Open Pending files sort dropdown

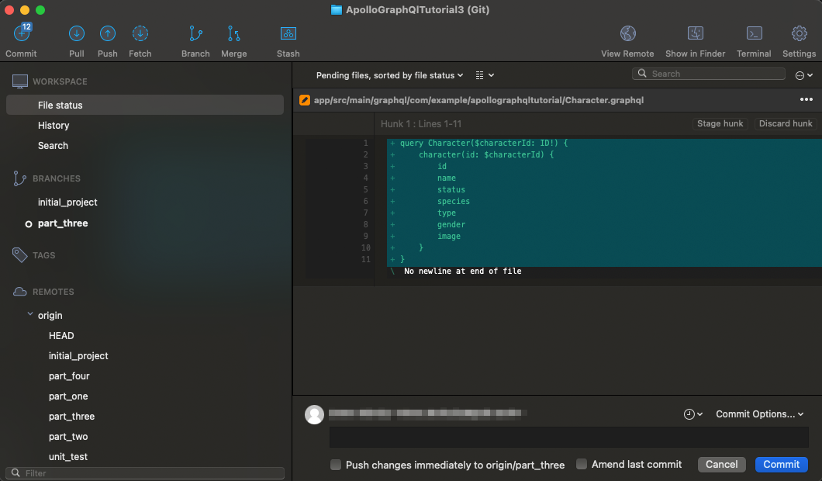(389, 75)
